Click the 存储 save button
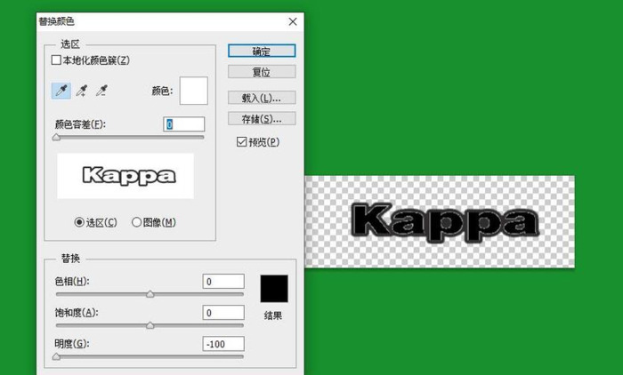Viewport: 623px width, 375px height. [x=261, y=117]
